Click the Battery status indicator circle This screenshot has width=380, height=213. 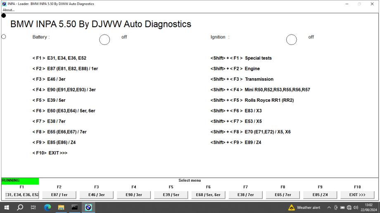pyautogui.click(x=104, y=40)
